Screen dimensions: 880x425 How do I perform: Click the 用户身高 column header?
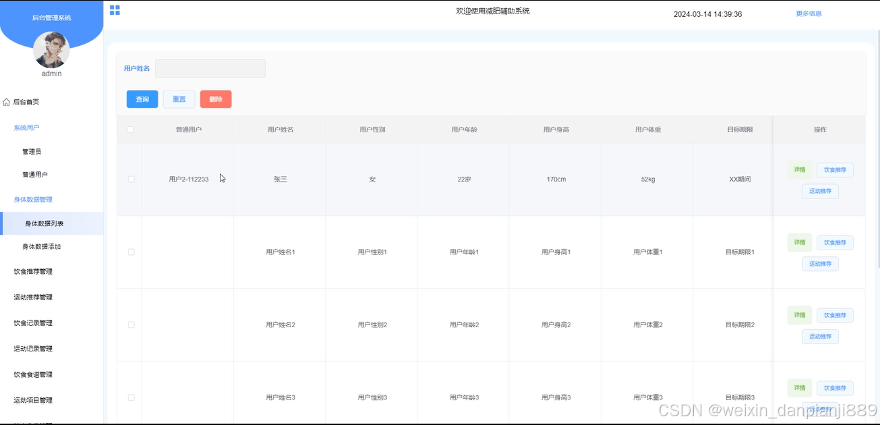(x=556, y=130)
